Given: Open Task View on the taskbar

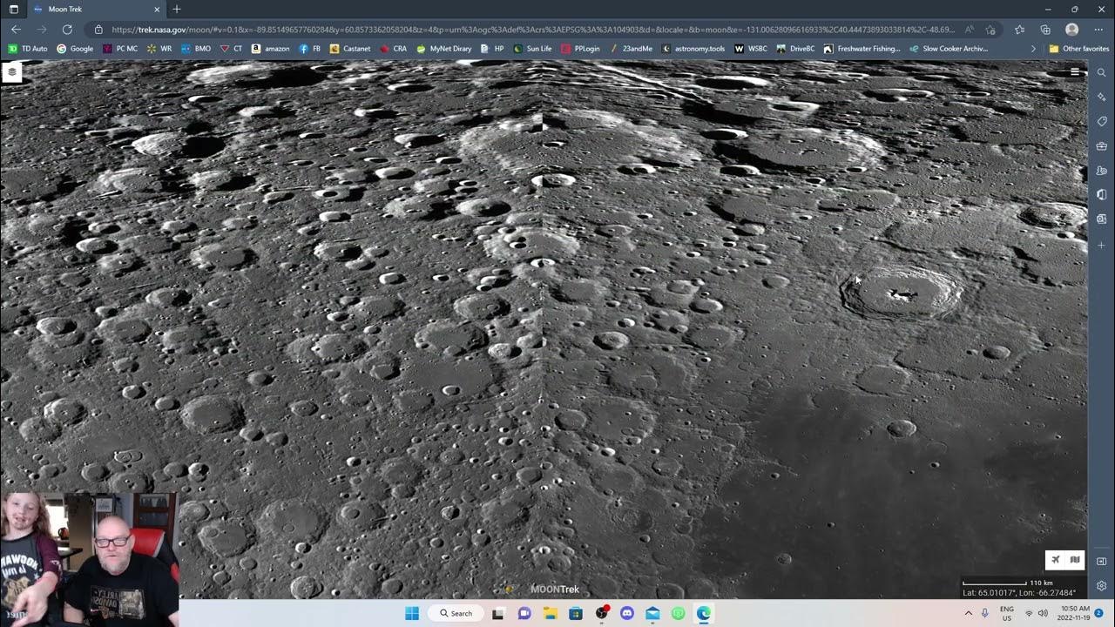Looking at the screenshot, I should click(498, 613).
